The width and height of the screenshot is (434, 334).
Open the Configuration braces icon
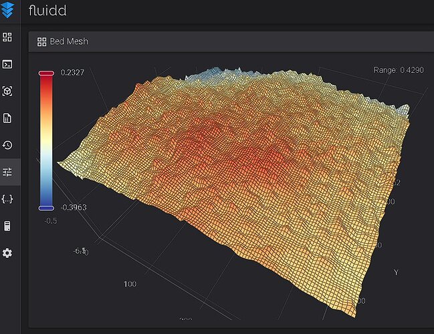7,199
